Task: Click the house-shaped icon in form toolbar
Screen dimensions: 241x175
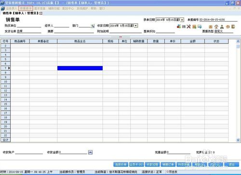Action: 216,27
